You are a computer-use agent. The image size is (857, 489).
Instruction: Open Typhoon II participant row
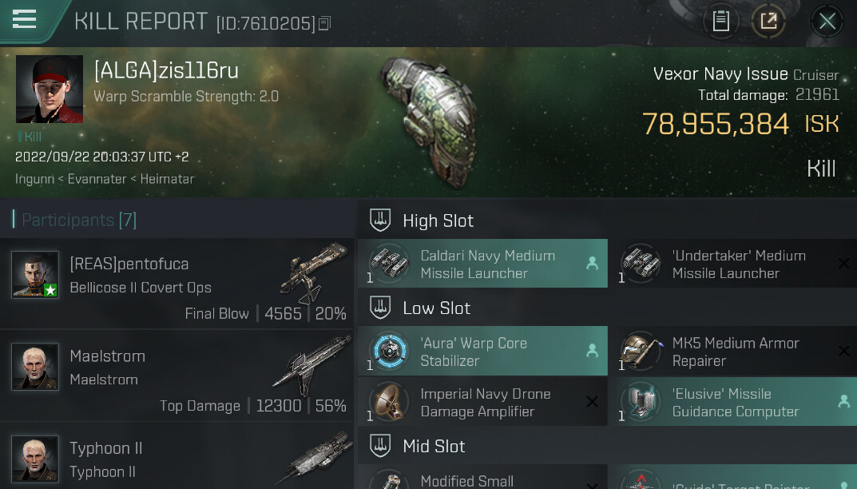pyautogui.click(x=177, y=455)
